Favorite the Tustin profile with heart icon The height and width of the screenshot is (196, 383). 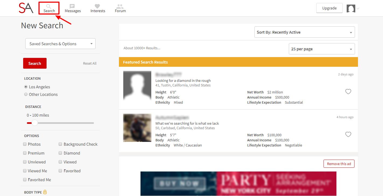[x=348, y=92]
